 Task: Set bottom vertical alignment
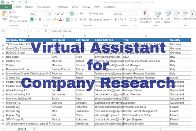tap(76, 14)
